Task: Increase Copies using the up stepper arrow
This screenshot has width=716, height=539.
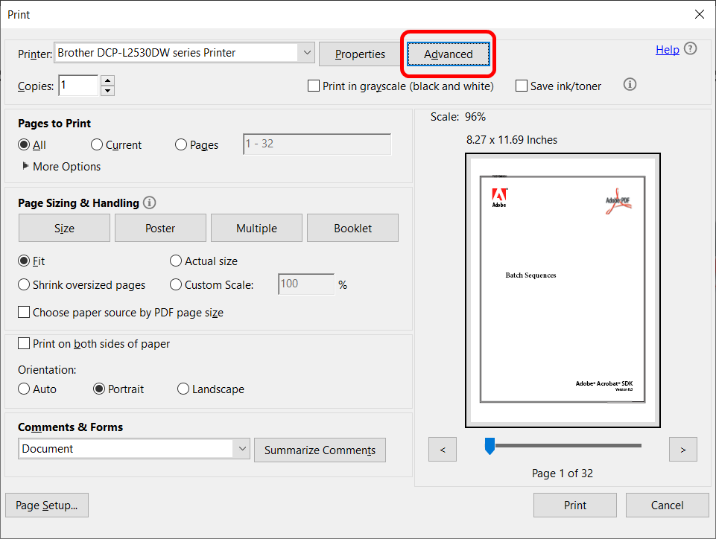Action: 107,80
